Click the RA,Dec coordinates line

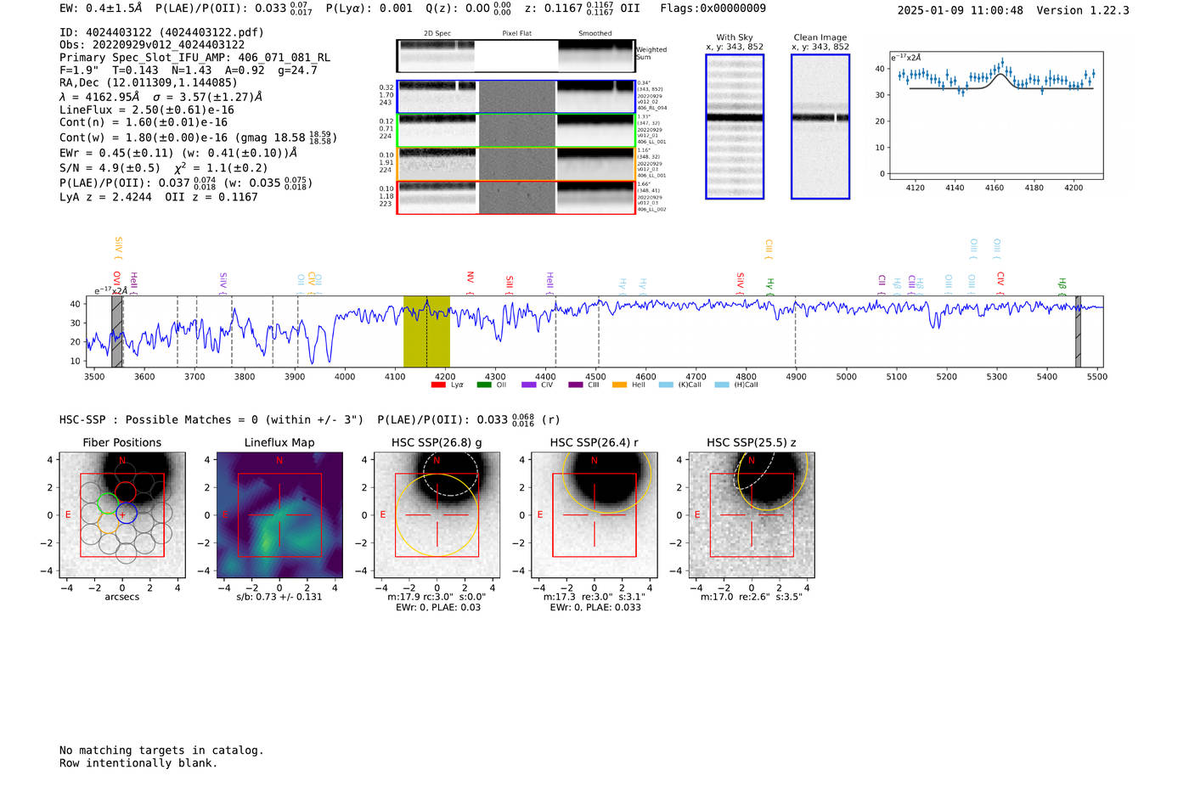[x=149, y=83]
